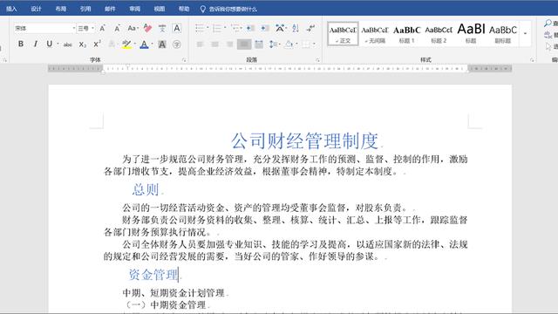
Task: Click the Select cursor icon
Action: 548,46
